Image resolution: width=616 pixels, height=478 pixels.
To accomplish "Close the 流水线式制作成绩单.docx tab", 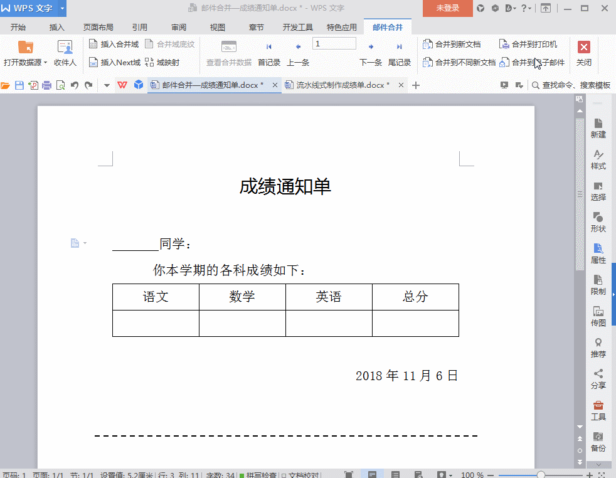I will point(401,85).
